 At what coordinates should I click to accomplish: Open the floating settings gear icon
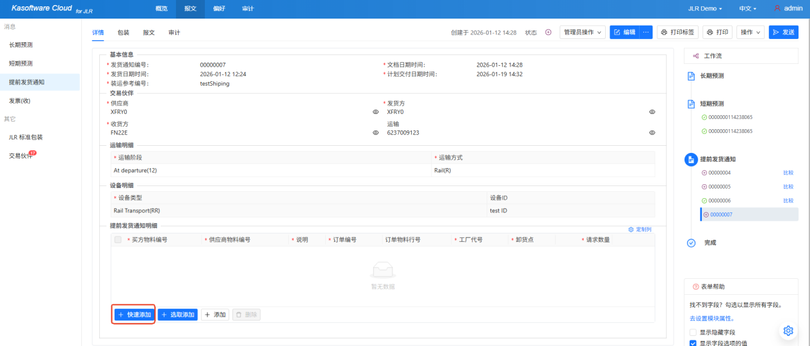[x=788, y=331]
